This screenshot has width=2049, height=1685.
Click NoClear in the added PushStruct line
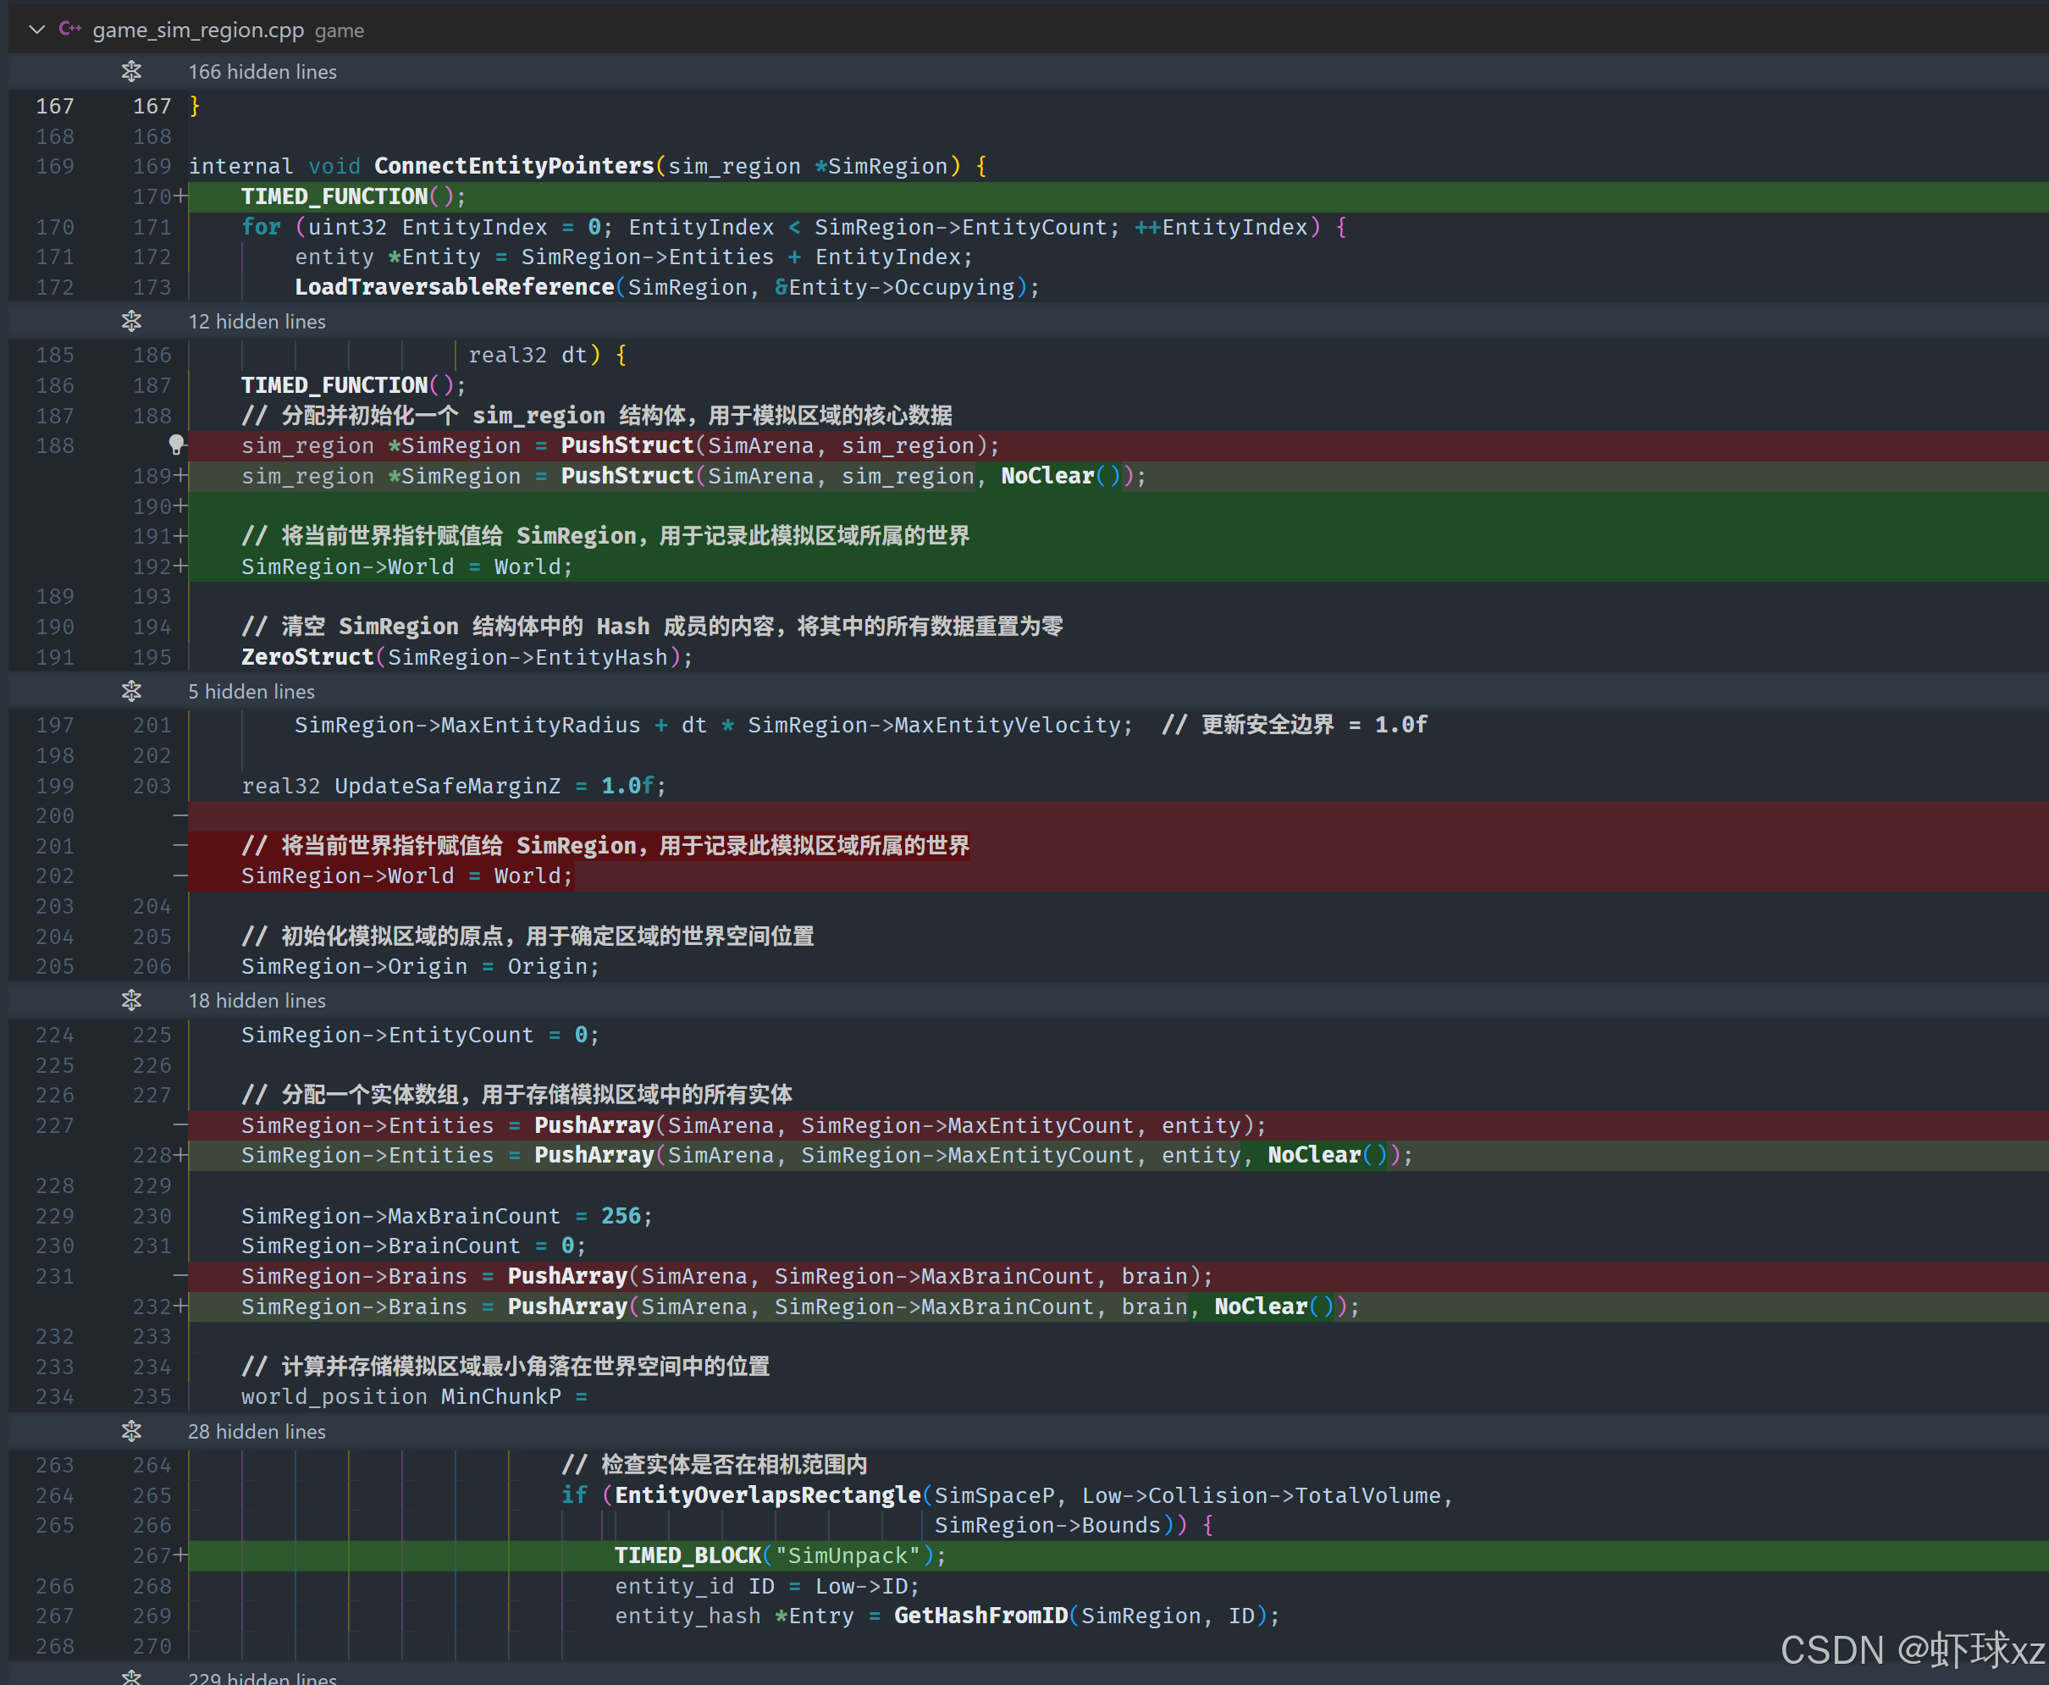tap(1047, 476)
